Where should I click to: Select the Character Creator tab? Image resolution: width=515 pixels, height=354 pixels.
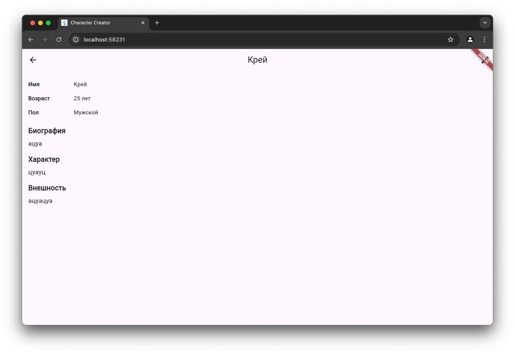[x=104, y=23]
